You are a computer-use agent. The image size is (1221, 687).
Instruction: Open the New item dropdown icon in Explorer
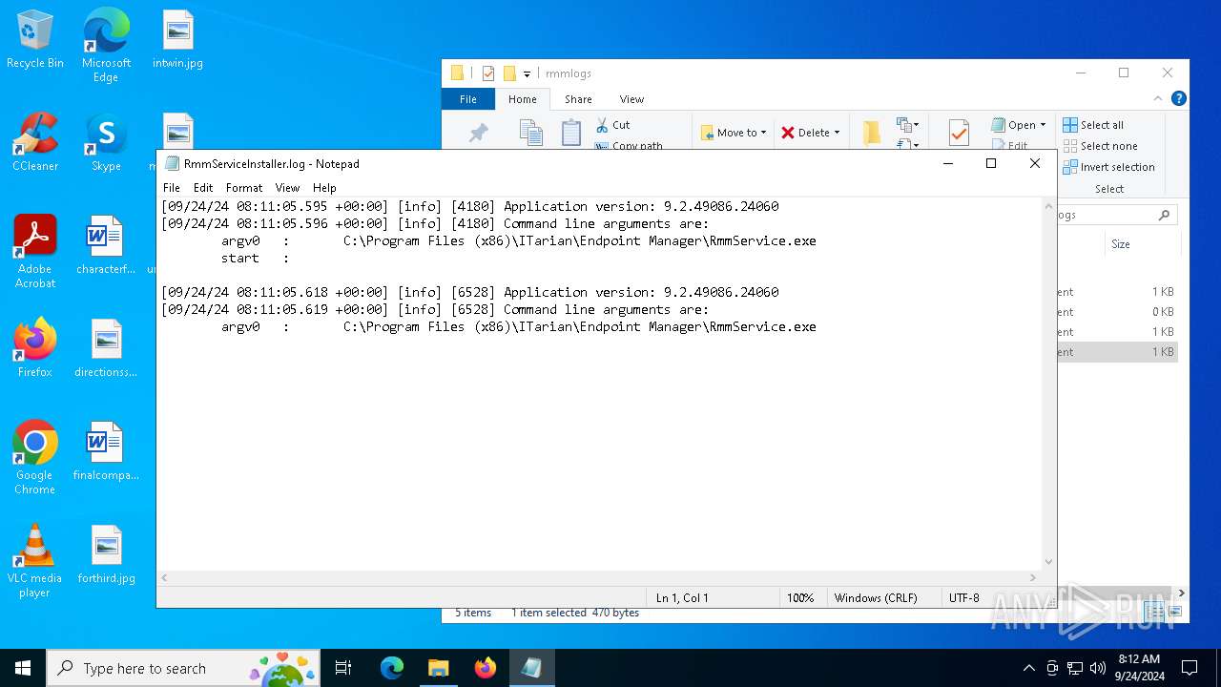pyautogui.click(x=906, y=125)
